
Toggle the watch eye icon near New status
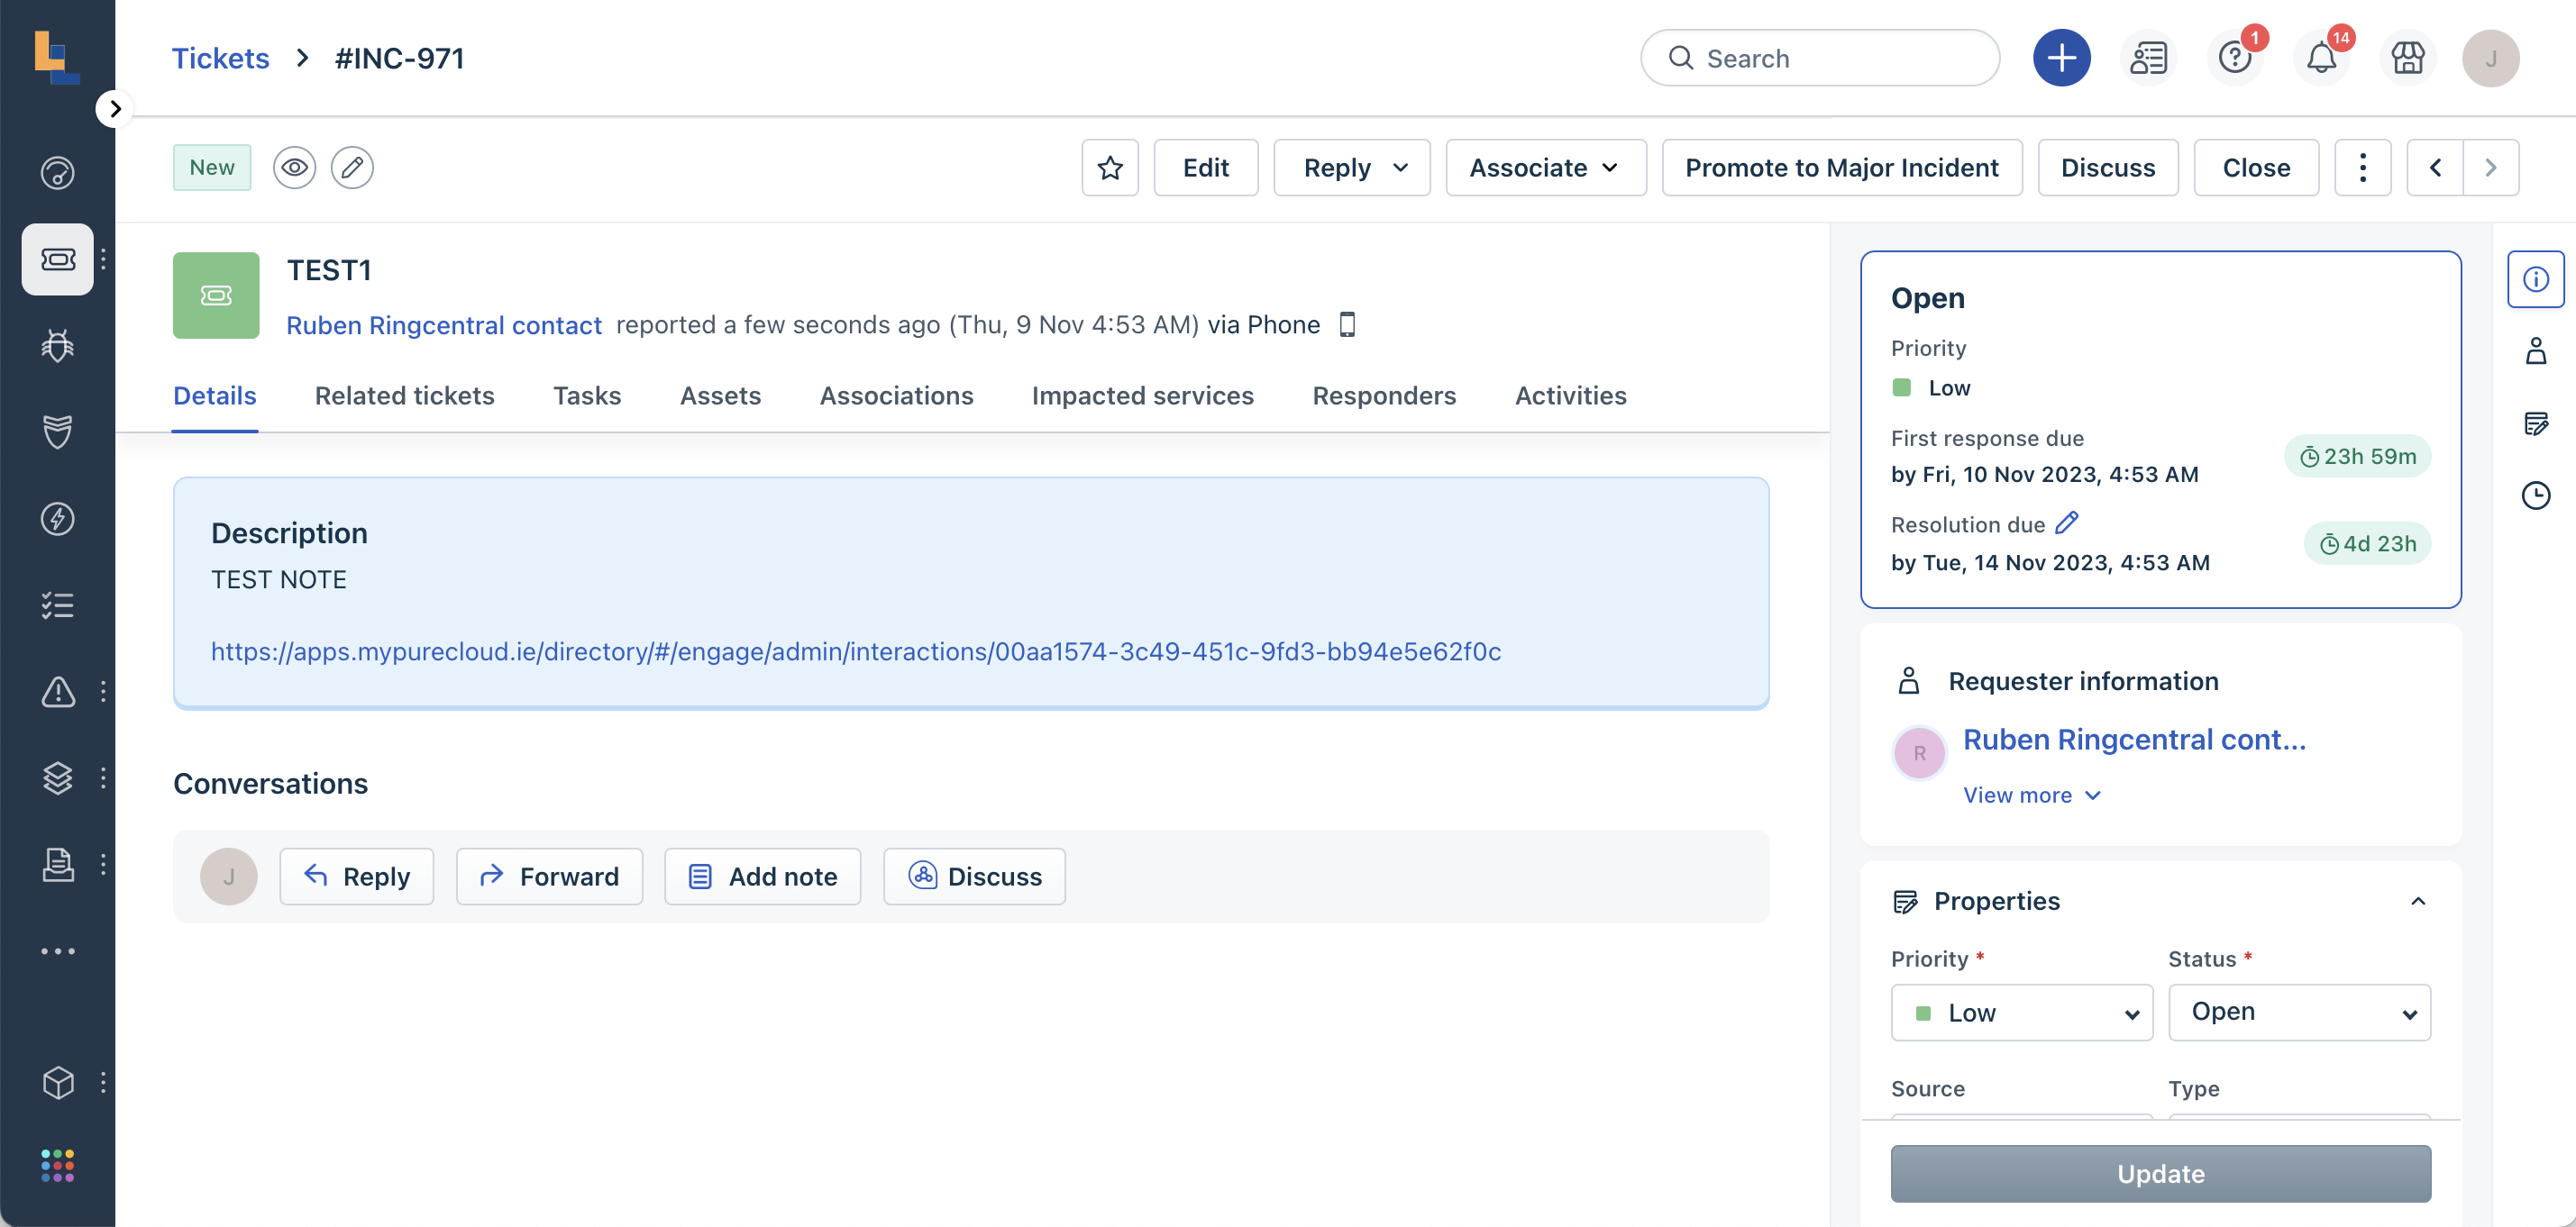294,167
